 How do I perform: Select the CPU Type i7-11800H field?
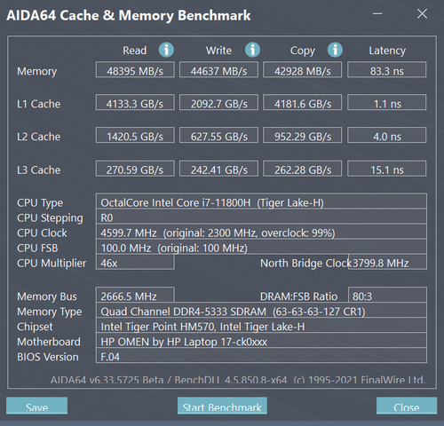coord(261,201)
